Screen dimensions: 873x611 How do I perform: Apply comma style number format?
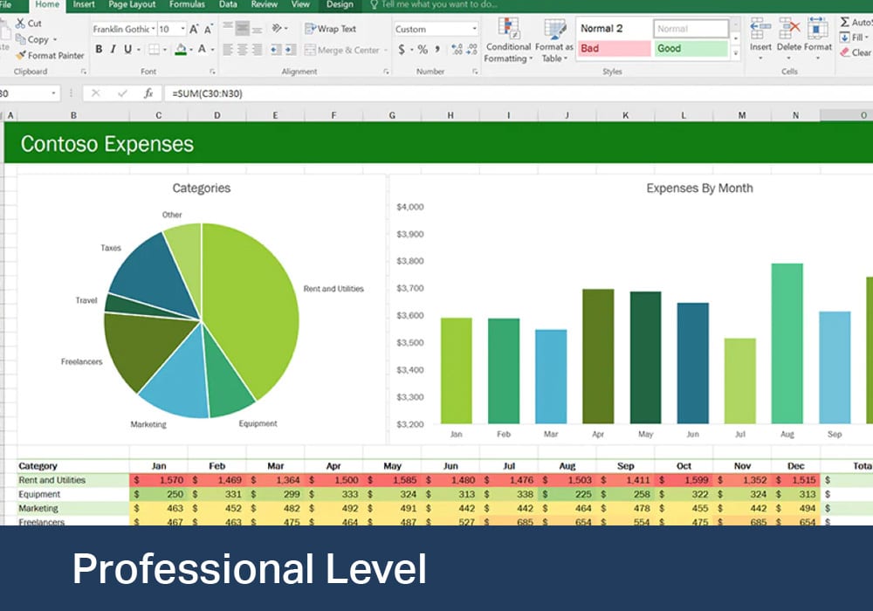(x=437, y=50)
